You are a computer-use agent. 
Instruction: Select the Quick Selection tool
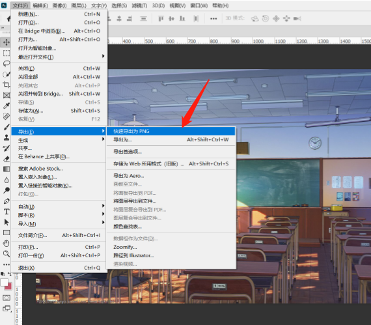click(6, 74)
